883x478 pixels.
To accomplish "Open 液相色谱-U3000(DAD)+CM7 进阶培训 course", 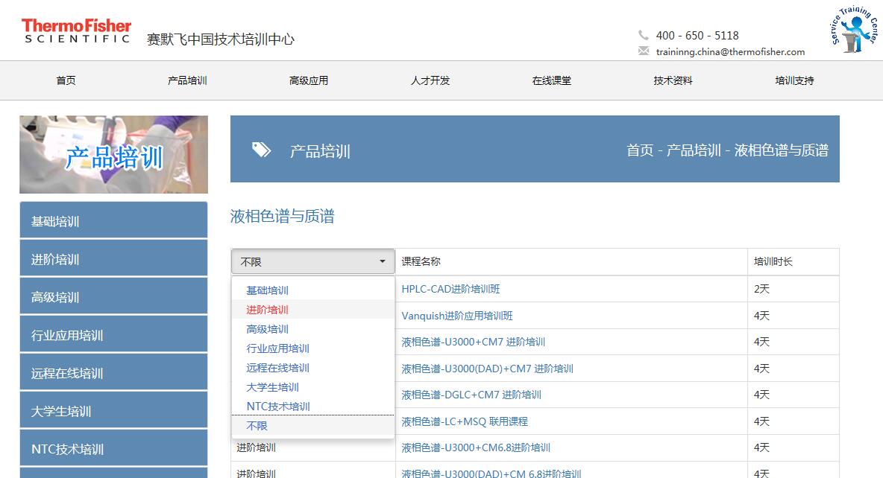I will [x=487, y=369].
